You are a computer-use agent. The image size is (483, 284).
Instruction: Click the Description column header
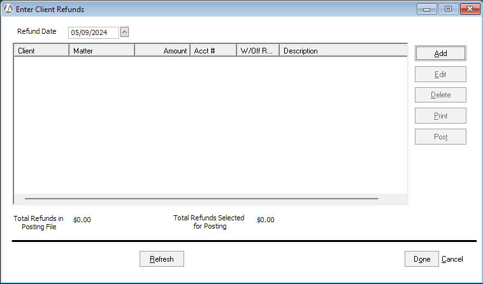pyautogui.click(x=343, y=50)
